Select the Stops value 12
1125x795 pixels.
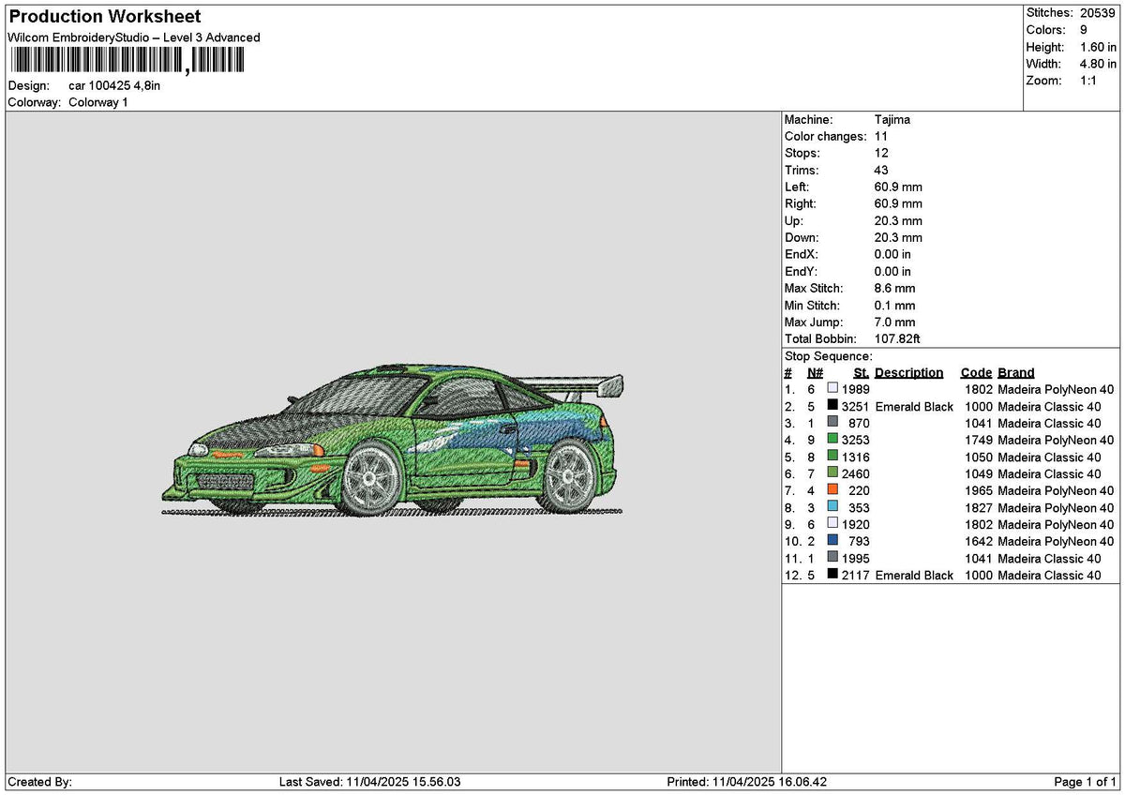881,153
